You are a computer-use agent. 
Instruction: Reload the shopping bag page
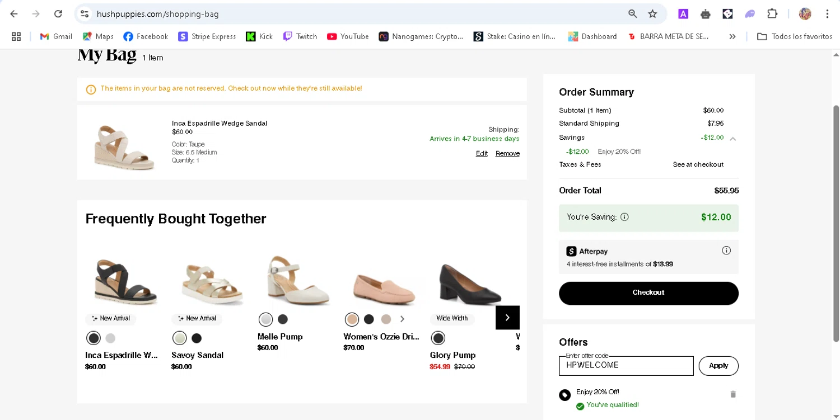pyautogui.click(x=58, y=14)
